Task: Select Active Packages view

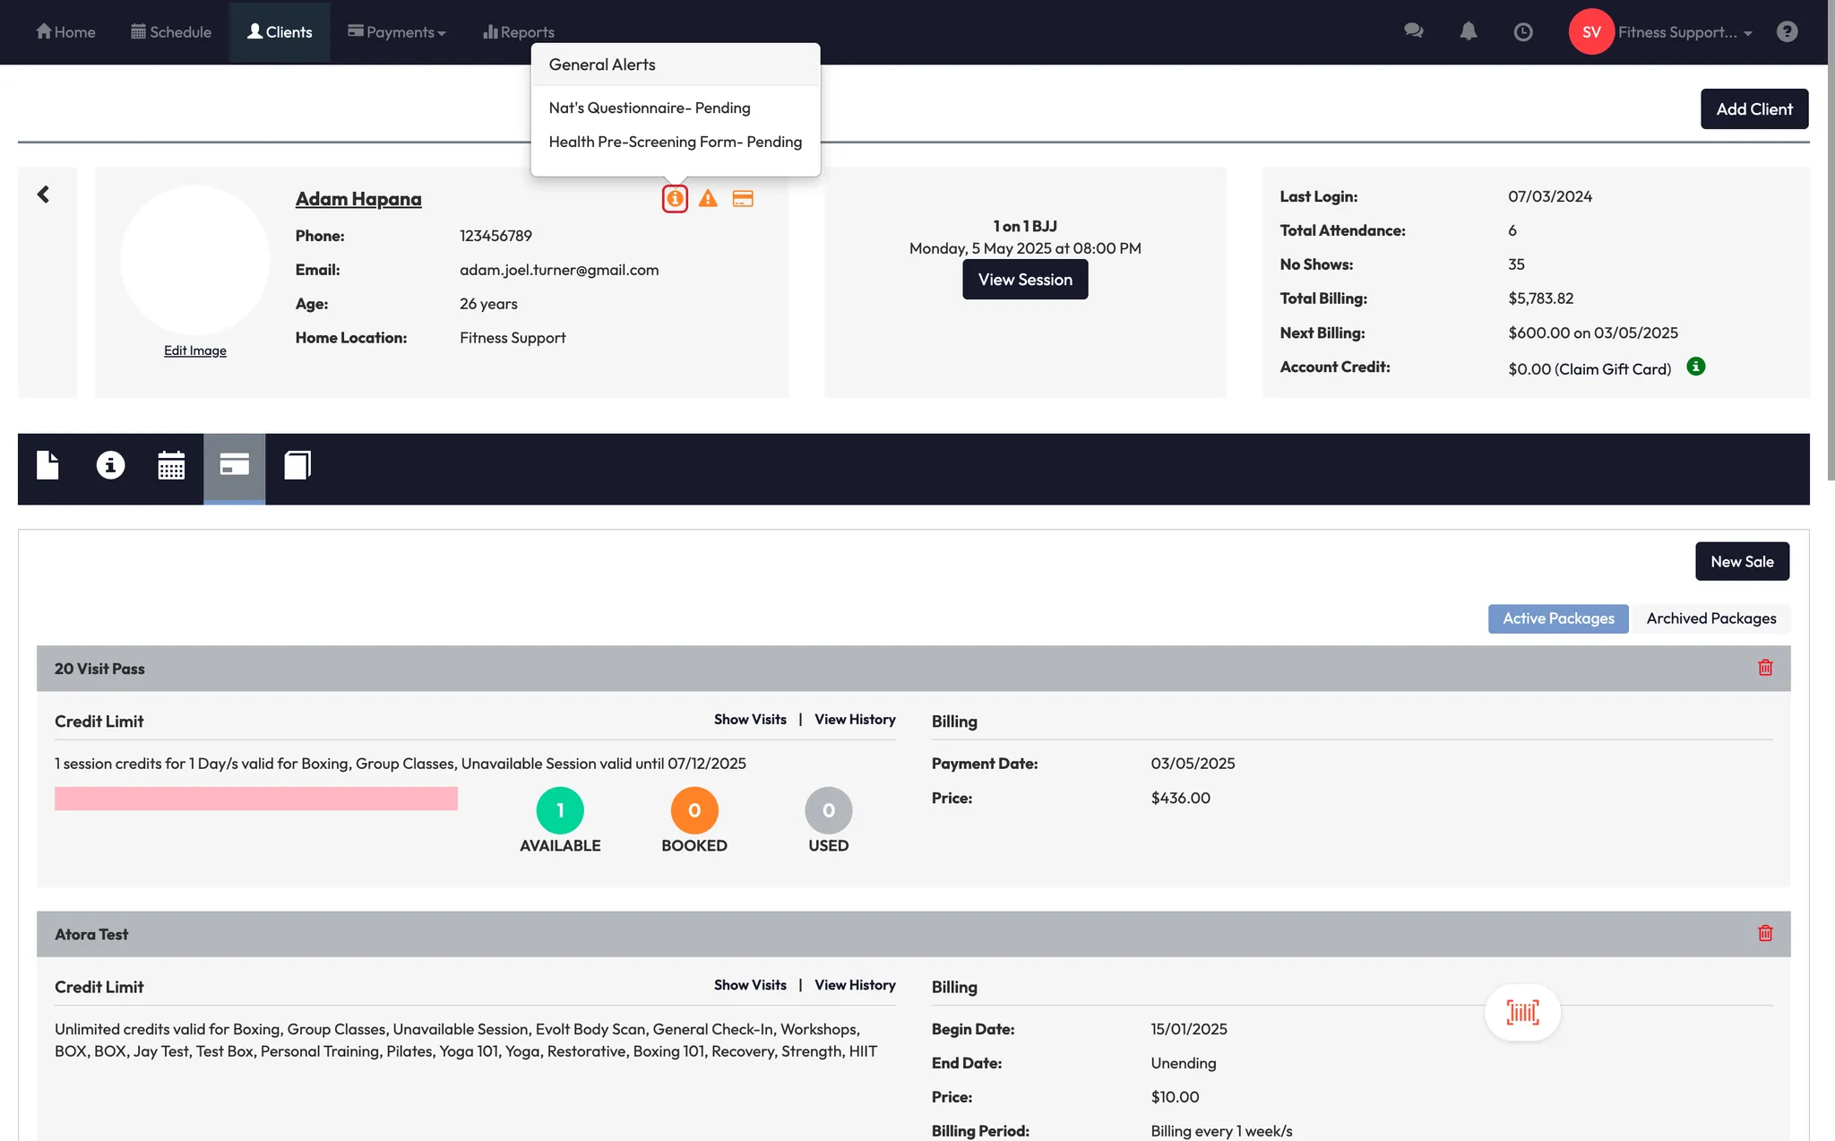Action: click(x=1557, y=618)
